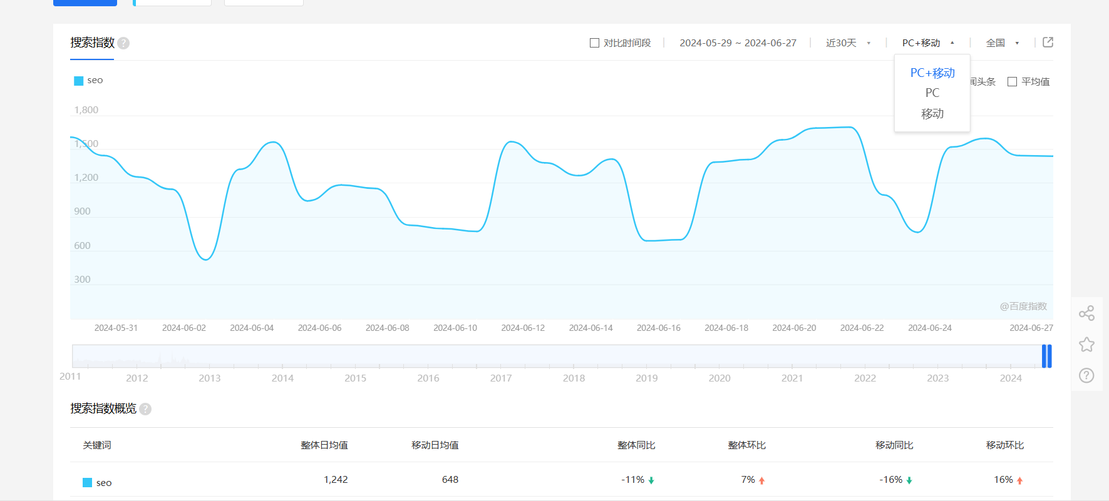Click the star favorite icon
Viewport: 1109px width, 501px height.
click(1086, 345)
